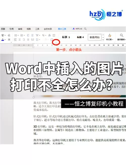This screenshot has width=126, height=165.
Task: Click the magnifier search icon beside WPS AI
Action: [85, 29]
